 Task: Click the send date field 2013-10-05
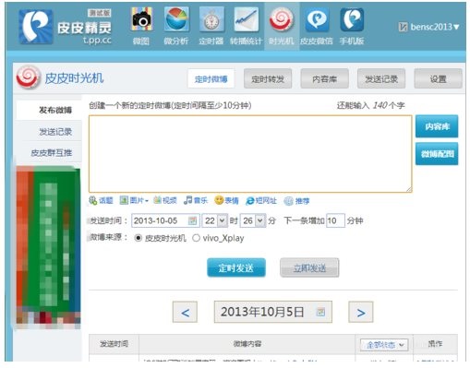(x=165, y=220)
